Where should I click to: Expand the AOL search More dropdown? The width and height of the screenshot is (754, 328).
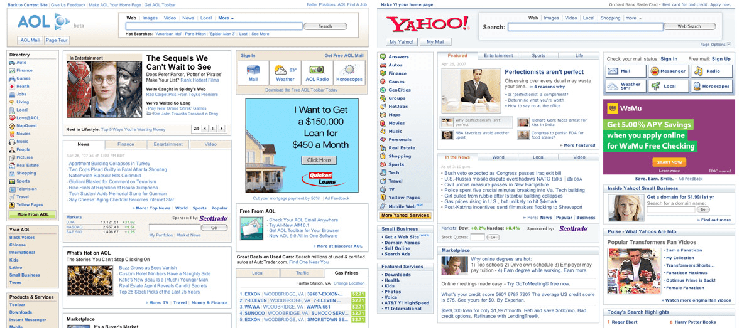pyautogui.click(x=226, y=18)
